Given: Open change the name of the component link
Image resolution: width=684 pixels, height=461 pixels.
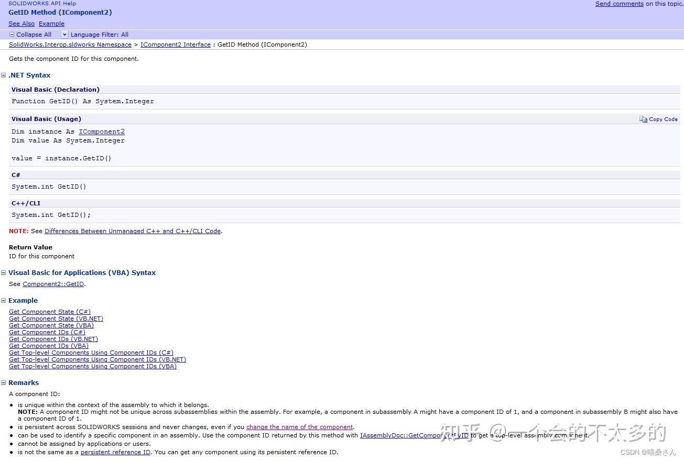Looking at the screenshot, I should point(300,427).
